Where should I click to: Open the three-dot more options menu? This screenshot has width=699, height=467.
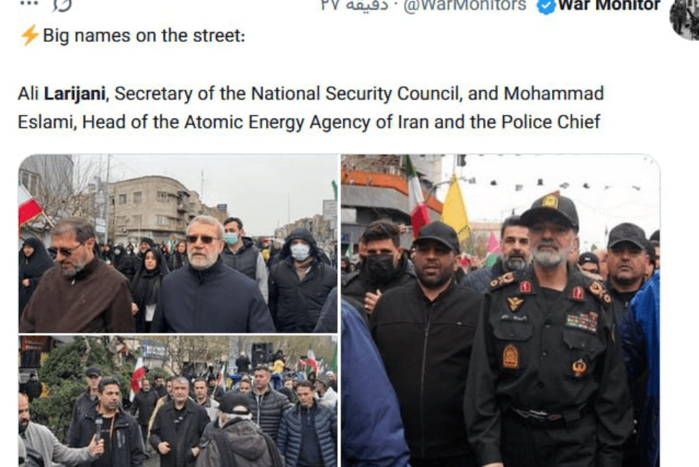click(29, 3)
